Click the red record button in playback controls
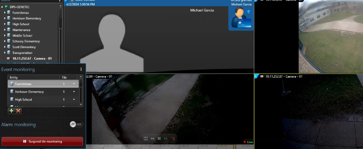363x149 pixels. coord(173,139)
